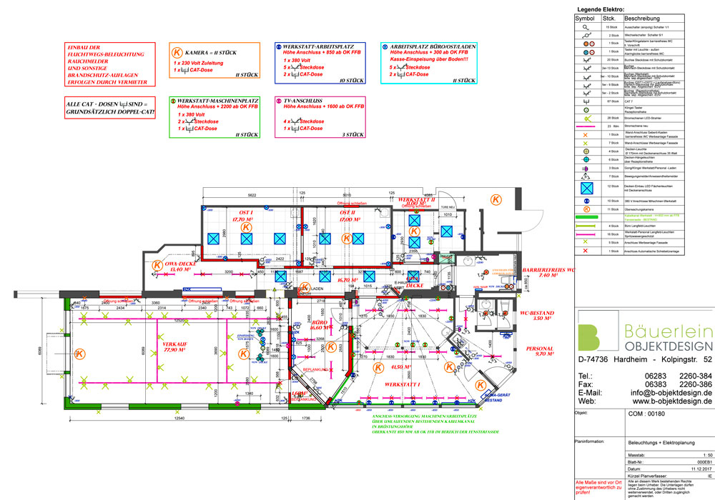
Task: Click the green Werkstatt-Maschinenplatz note box
Action: [x=214, y=117]
